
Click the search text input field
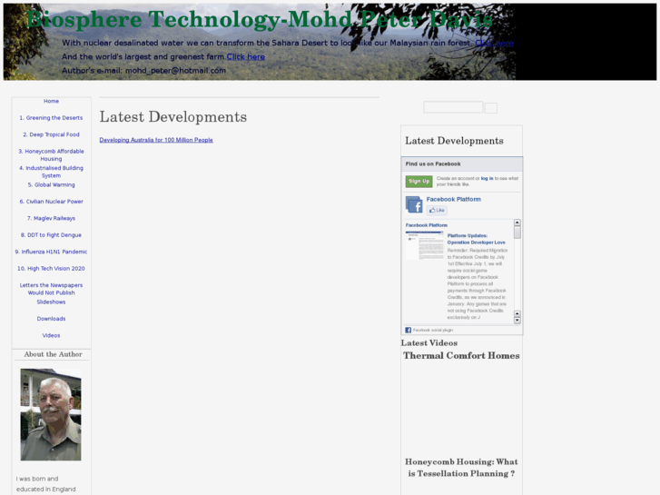tap(453, 107)
